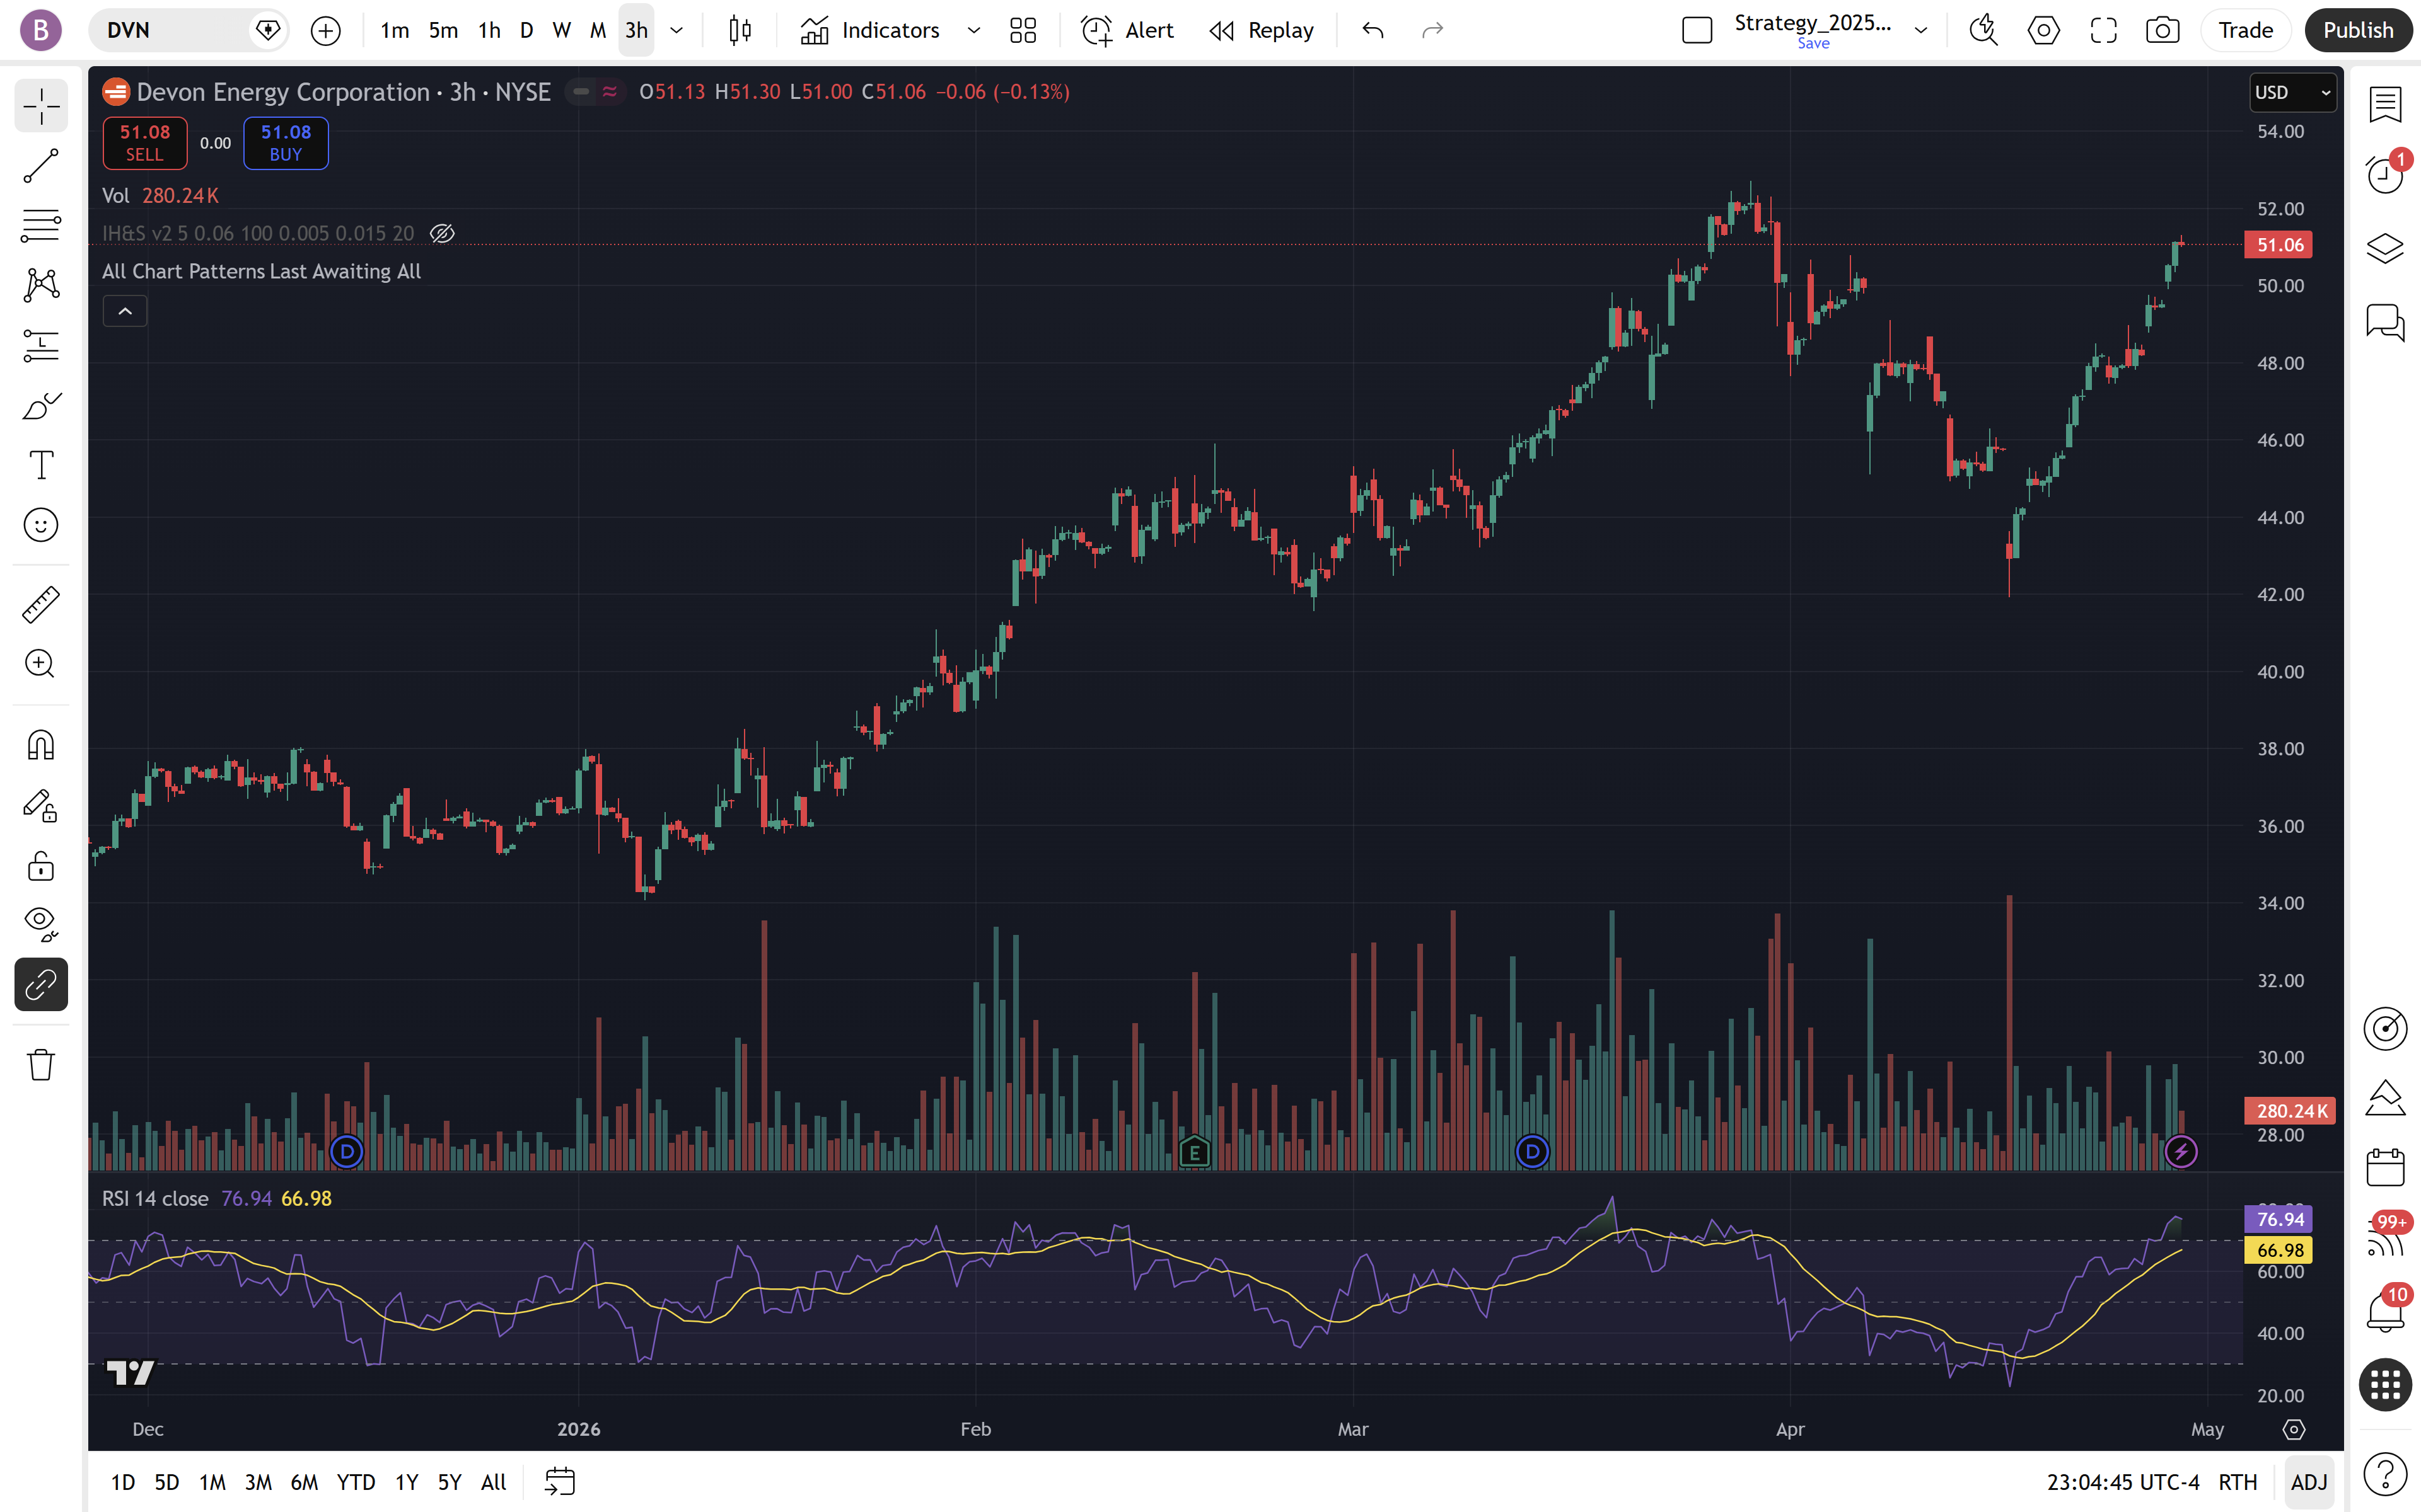Toggle stay in drawing mode
This screenshot has height=1512, width=2421.
coord(41,806)
